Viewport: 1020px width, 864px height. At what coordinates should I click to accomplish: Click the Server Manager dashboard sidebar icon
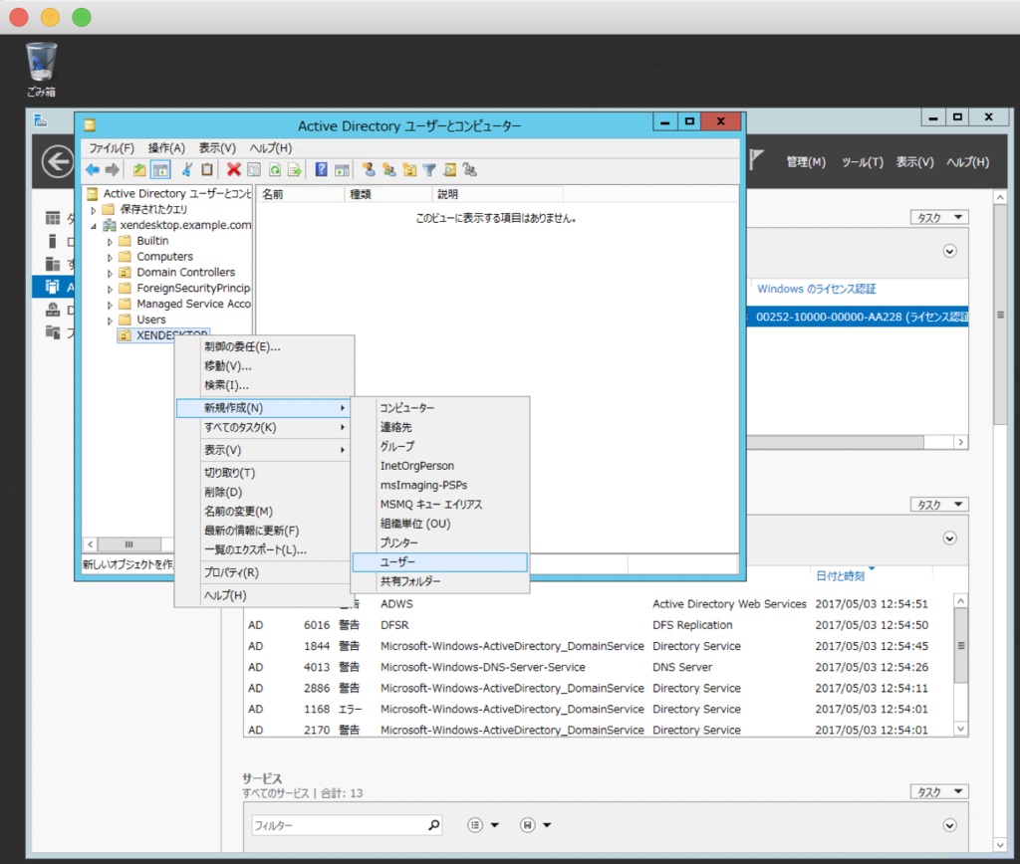pos(53,218)
